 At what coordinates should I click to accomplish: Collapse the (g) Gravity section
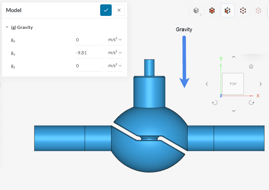(7, 27)
